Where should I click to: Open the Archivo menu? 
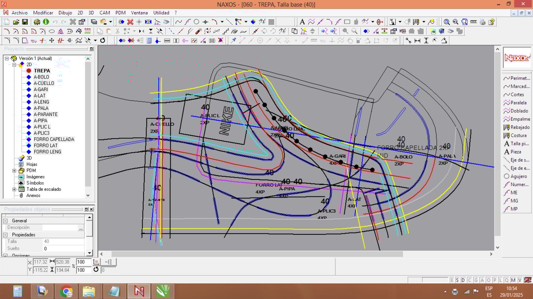click(x=20, y=13)
